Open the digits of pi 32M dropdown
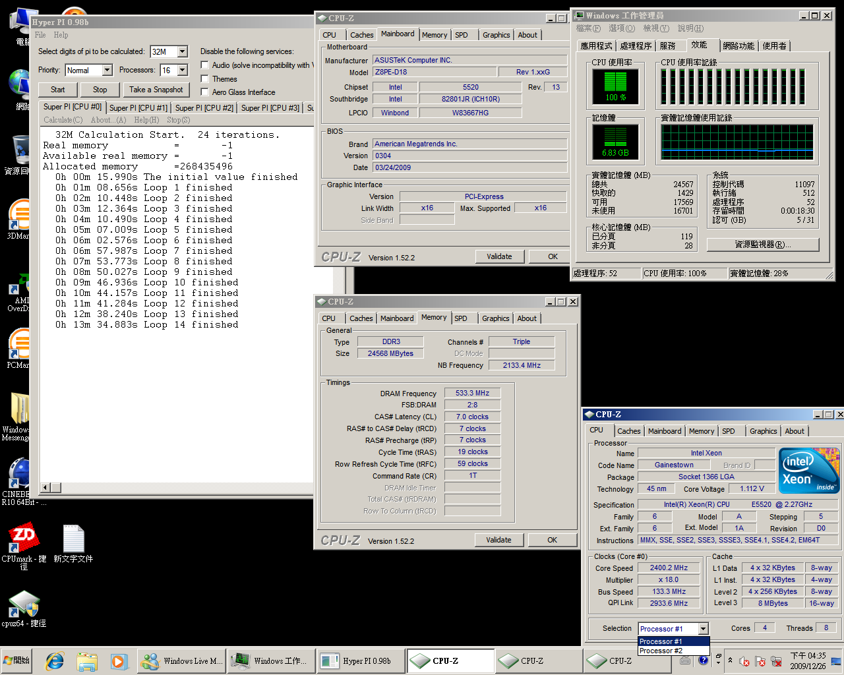 (183, 51)
